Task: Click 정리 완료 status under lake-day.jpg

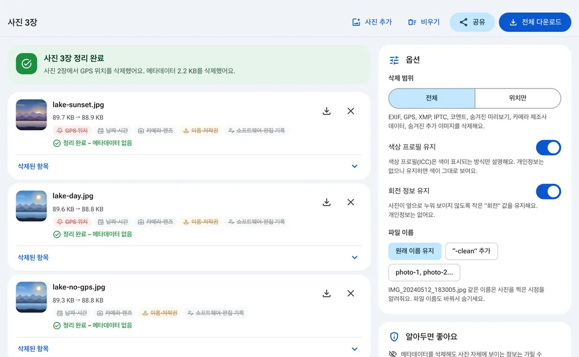Action: pos(93,235)
